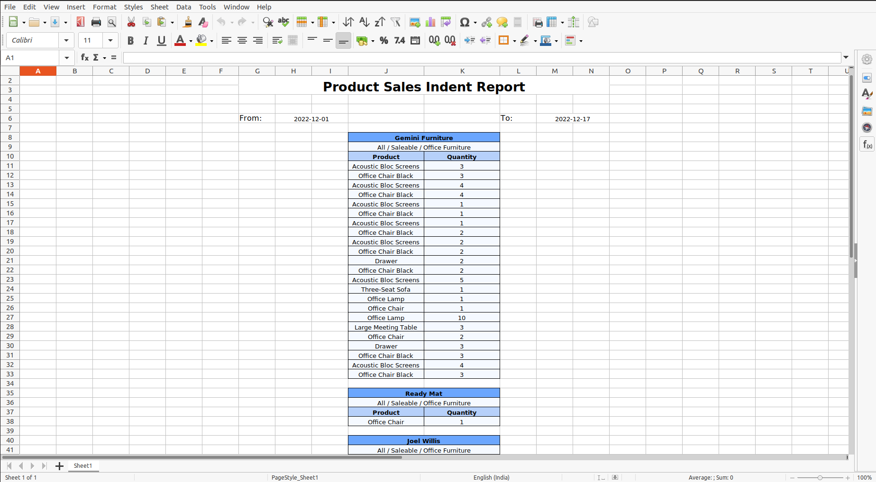Screen dimensions: 876x482
Task: Expand the font name dropdown
Action: coord(66,41)
